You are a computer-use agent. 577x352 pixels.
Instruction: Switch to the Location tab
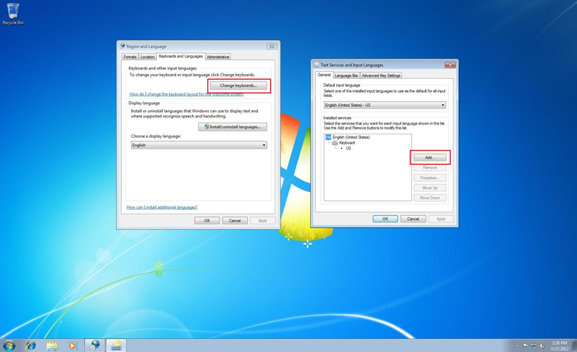pyautogui.click(x=147, y=57)
